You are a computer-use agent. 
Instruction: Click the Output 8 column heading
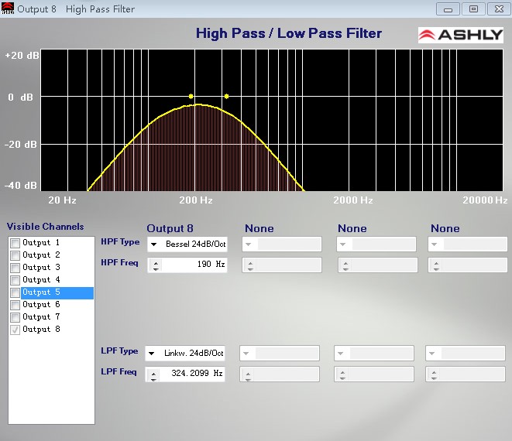[x=170, y=228]
